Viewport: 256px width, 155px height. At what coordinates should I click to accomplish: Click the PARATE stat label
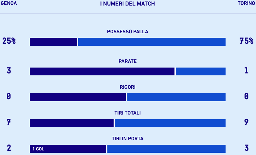click(128, 61)
